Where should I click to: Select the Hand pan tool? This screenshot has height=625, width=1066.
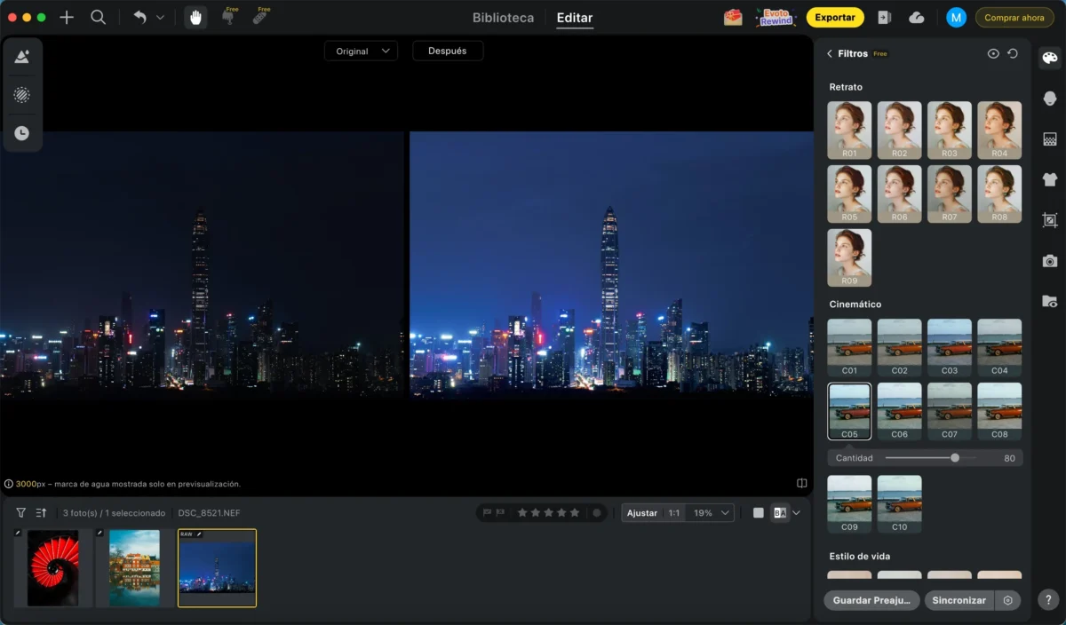(196, 18)
